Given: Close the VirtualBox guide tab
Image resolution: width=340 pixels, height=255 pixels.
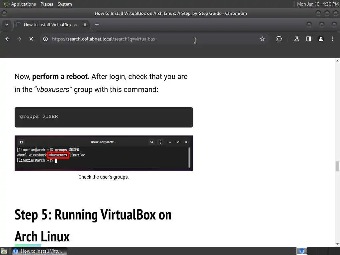Looking at the screenshot, I should 85,25.
